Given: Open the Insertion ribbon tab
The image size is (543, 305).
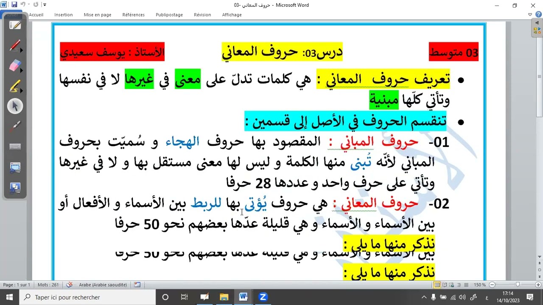Looking at the screenshot, I should point(64,15).
